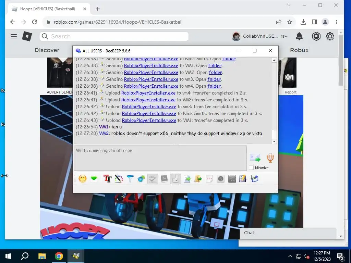Viewport: 351px width, 263px height.
Task: Open the Windows notification center icon
Action: point(340,256)
